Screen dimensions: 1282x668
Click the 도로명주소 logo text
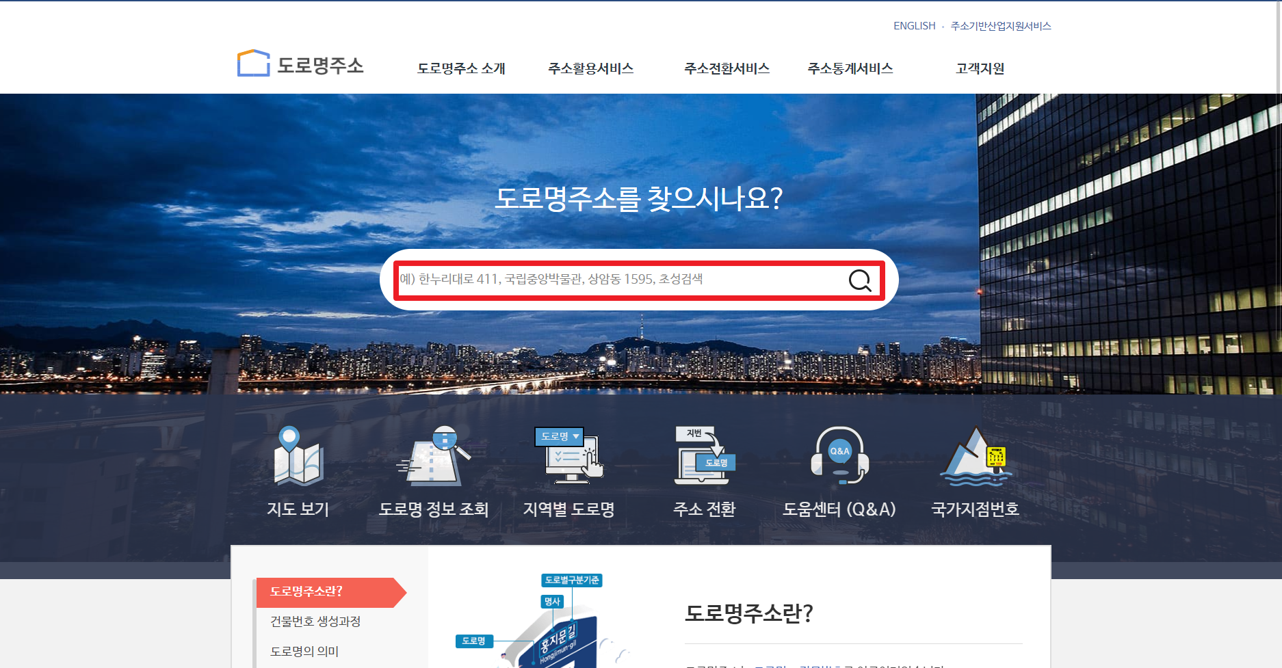(x=320, y=66)
